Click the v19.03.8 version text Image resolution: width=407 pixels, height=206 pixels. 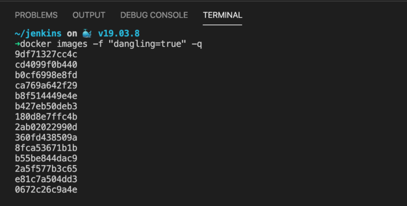pos(119,33)
